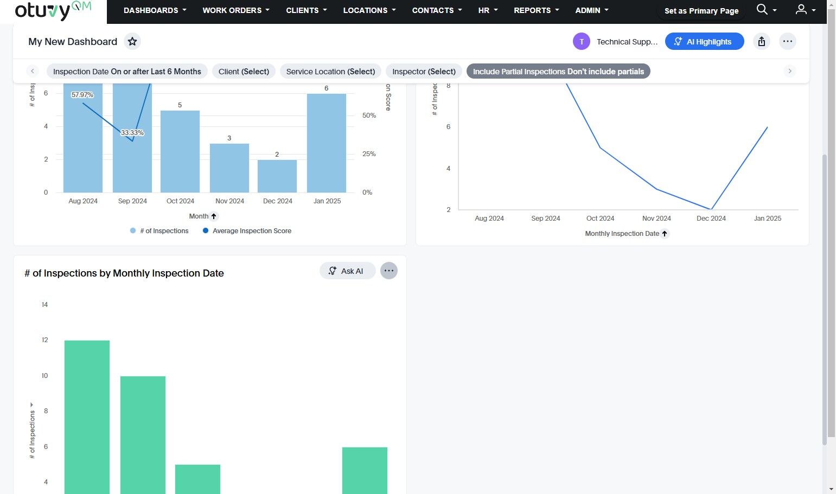
Task: Click the Technical Supp... author name
Action: tap(627, 42)
